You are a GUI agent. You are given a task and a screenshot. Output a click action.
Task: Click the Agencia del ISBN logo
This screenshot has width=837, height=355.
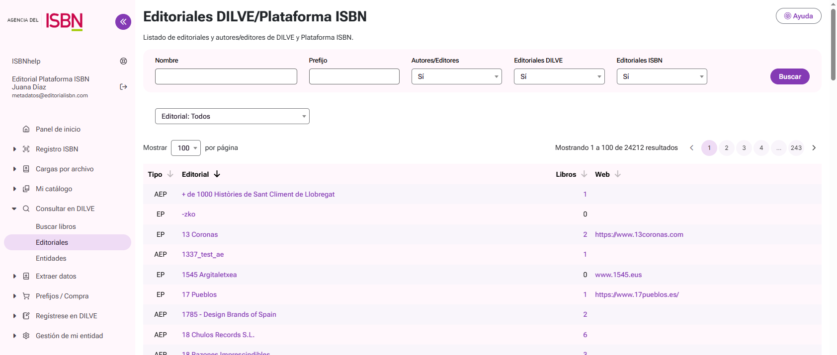click(45, 21)
